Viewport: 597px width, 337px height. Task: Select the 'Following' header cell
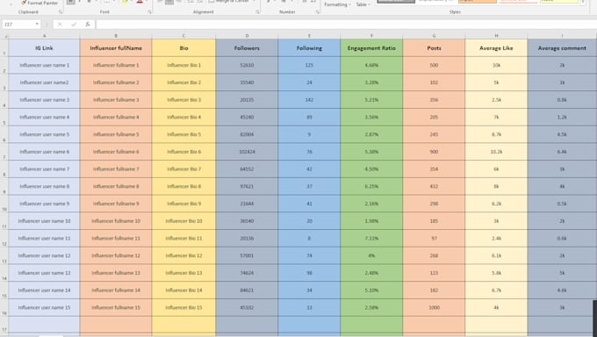(309, 48)
